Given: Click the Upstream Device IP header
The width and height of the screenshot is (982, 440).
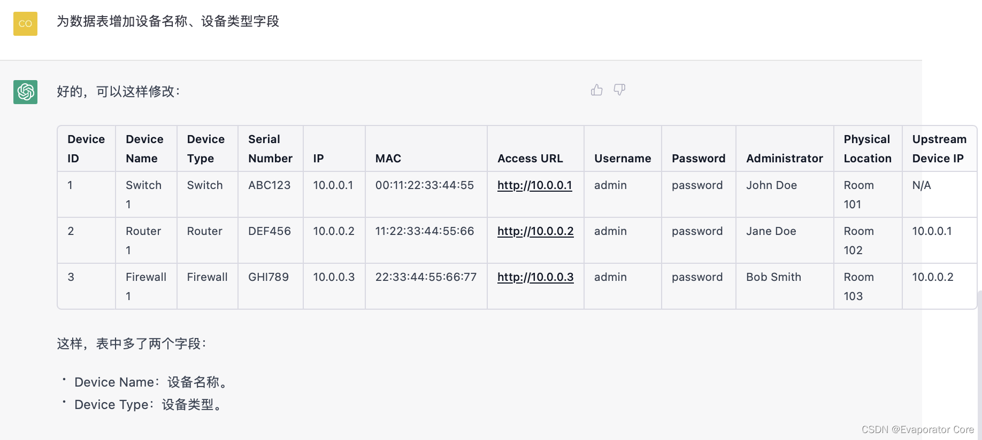Looking at the screenshot, I should click(939, 149).
